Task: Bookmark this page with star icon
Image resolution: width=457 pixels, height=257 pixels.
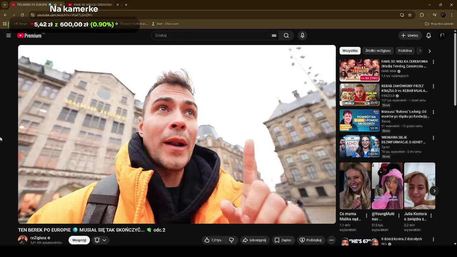Action: coord(410,15)
